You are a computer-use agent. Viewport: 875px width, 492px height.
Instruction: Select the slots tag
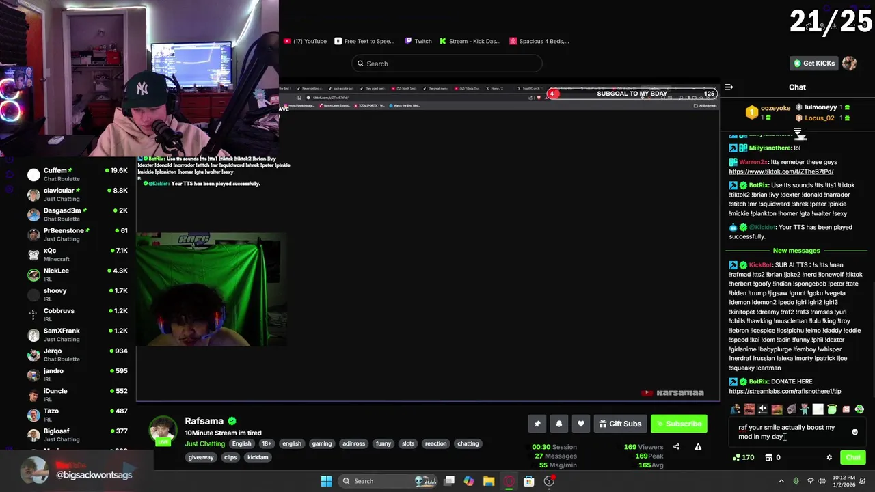408,443
